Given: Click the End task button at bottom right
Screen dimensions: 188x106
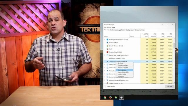Looking at the screenshot, I should click(169, 86).
